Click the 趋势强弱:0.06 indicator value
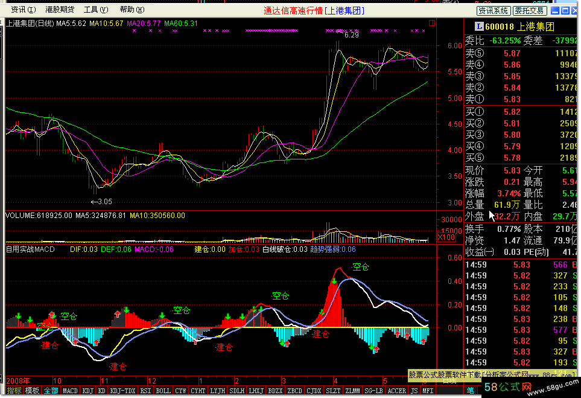The height and width of the screenshot is (398, 581). point(333,249)
